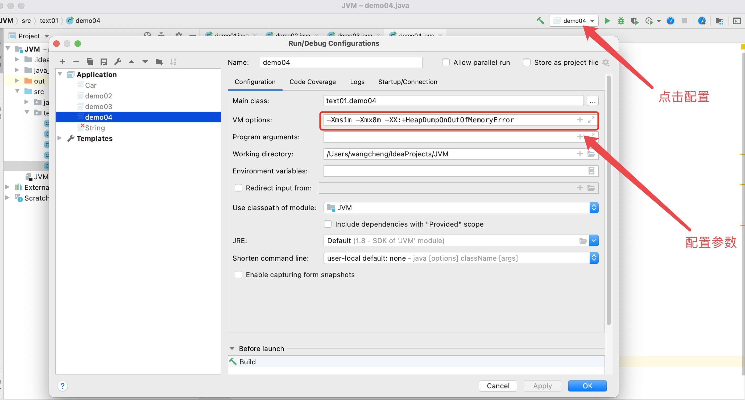Image resolution: width=745 pixels, height=400 pixels.
Task: Create new configuration folder
Action: [159, 61]
